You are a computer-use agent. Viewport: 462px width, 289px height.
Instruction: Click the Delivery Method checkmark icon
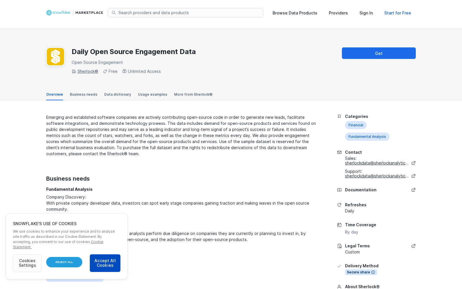click(339, 266)
